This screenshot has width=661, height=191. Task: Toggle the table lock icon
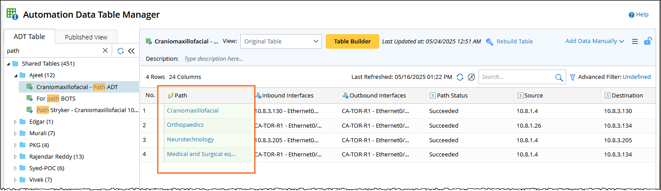(648, 41)
